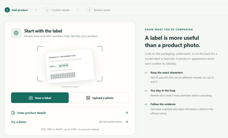228x138 pixels.
Task: Open the Try a demo link
Action: point(70,122)
